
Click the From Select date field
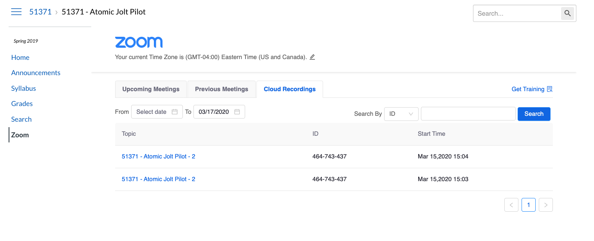pos(157,112)
